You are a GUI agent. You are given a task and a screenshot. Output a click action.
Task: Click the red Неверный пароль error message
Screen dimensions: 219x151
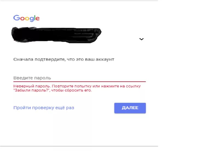pos(77,88)
